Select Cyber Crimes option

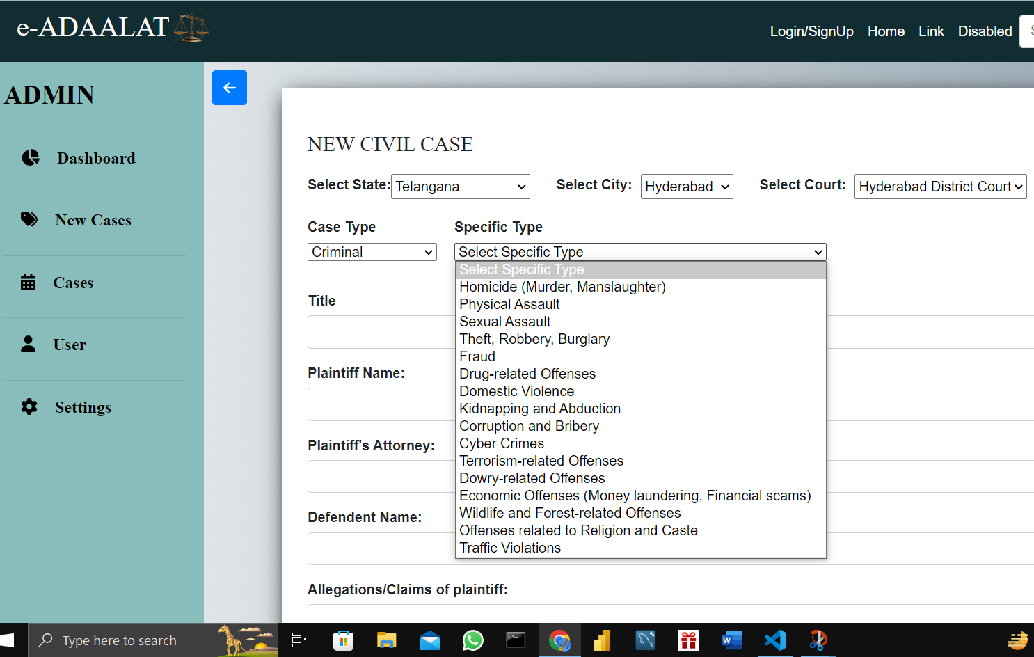pyautogui.click(x=641, y=443)
